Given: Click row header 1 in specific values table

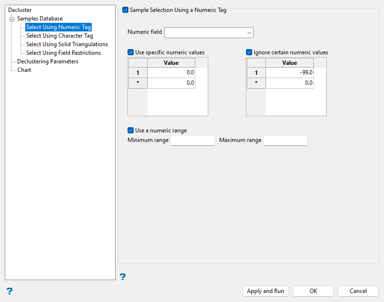Looking at the screenshot, I should pos(138,72).
